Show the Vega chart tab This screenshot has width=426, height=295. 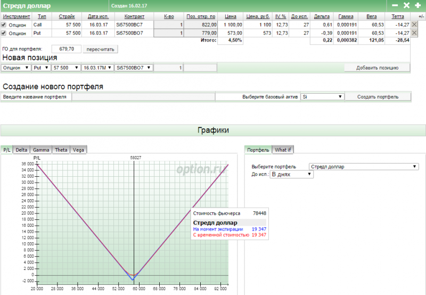[x=78, y=150]
